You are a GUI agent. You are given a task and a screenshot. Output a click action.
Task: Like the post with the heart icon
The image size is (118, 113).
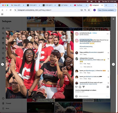tap(76, 87)
